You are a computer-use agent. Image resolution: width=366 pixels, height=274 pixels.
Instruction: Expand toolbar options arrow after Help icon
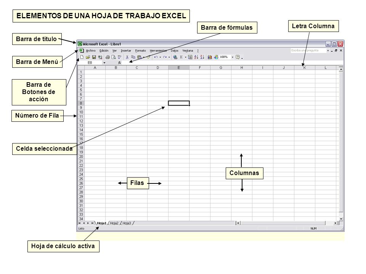pyautogui.click(x=242, y=58)
